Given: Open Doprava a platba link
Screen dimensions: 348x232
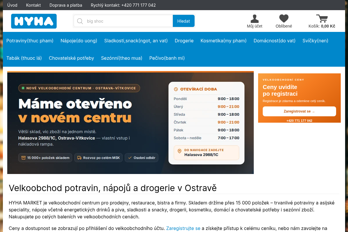Looking at the screenshot, I should point(66,5).
